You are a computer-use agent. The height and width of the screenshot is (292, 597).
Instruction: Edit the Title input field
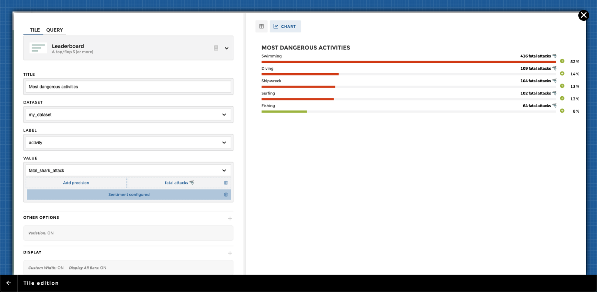(x=128, y=87)
